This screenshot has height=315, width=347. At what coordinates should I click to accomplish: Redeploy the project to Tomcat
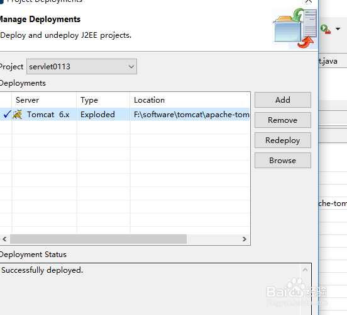(283, 140)
